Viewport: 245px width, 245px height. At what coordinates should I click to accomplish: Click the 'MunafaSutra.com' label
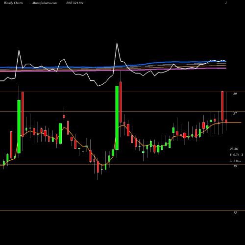tap(45, 3)
